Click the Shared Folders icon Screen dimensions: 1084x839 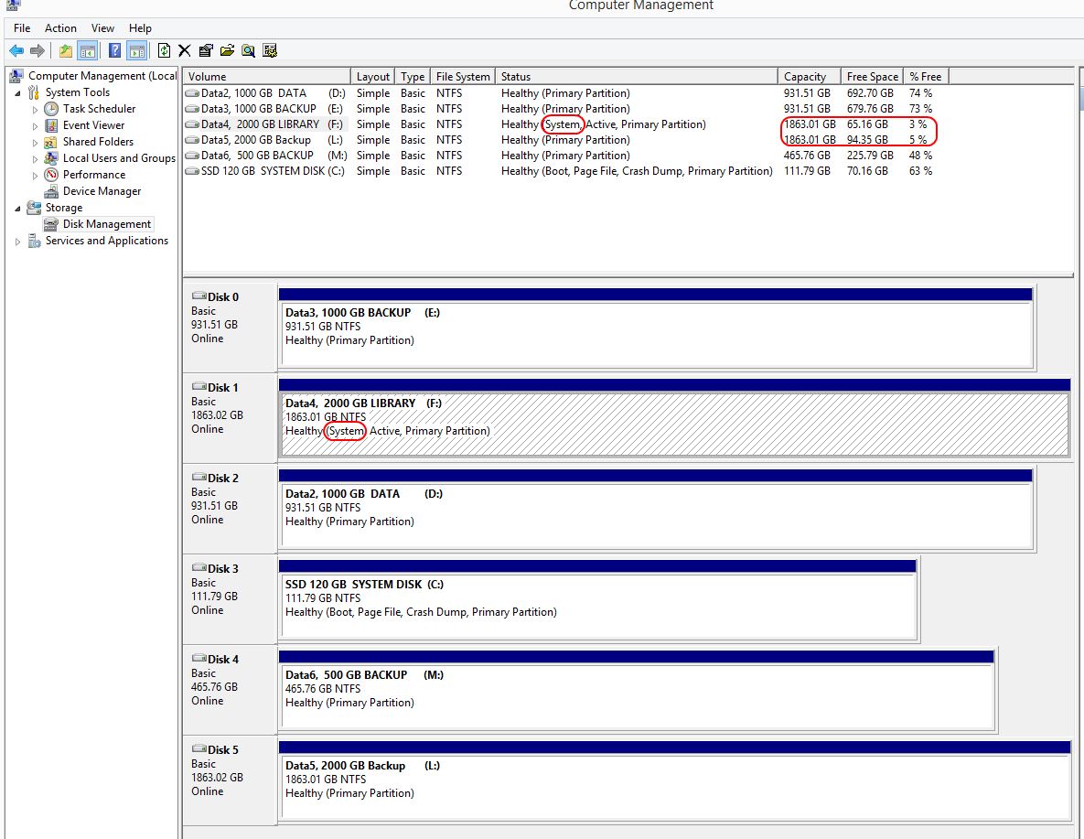point(50,142)
